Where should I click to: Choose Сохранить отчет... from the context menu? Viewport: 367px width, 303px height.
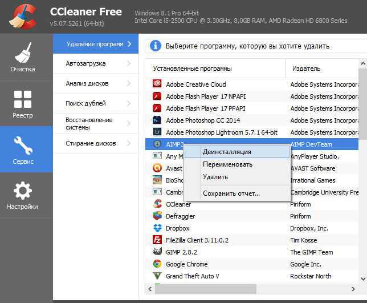click(x=237, y=193)
